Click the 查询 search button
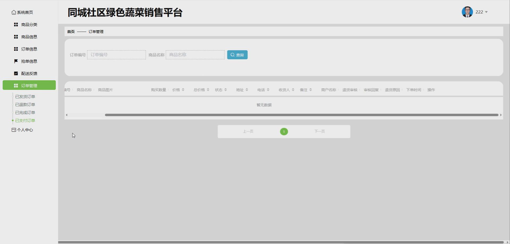 [x=237, y=55]
